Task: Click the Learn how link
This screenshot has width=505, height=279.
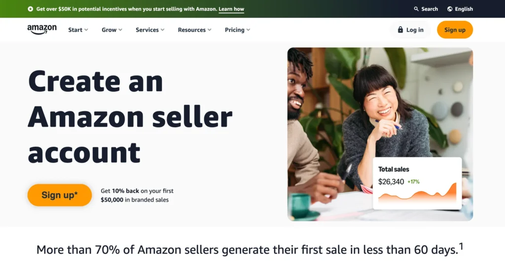Action: coord(231,9)
